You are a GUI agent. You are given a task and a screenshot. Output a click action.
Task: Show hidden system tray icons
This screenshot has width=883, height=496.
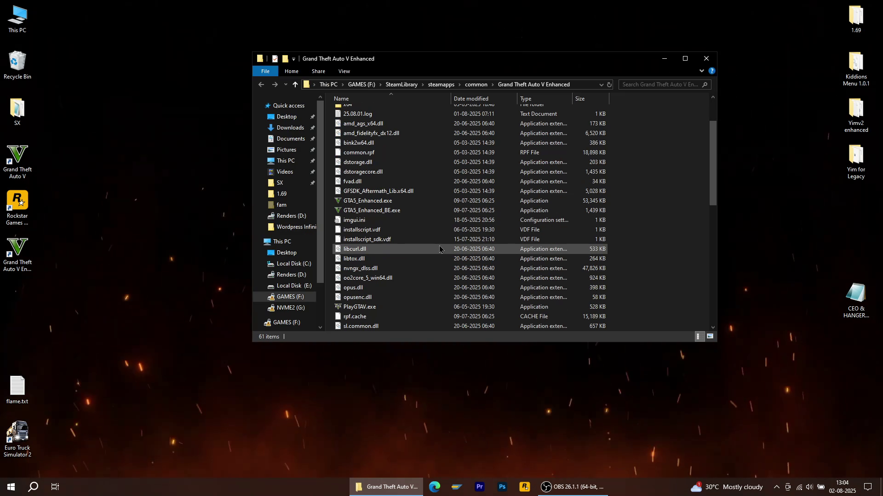pyautogui.click(x=776, y=487)
